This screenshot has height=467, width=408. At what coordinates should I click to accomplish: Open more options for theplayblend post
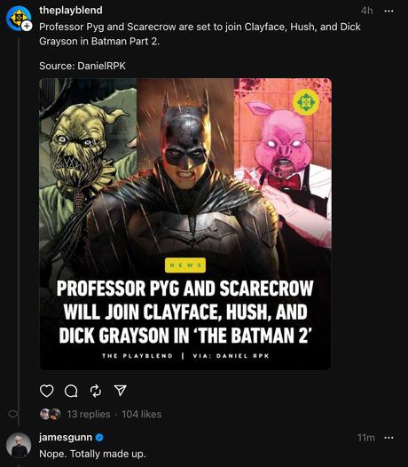(389, 11)
